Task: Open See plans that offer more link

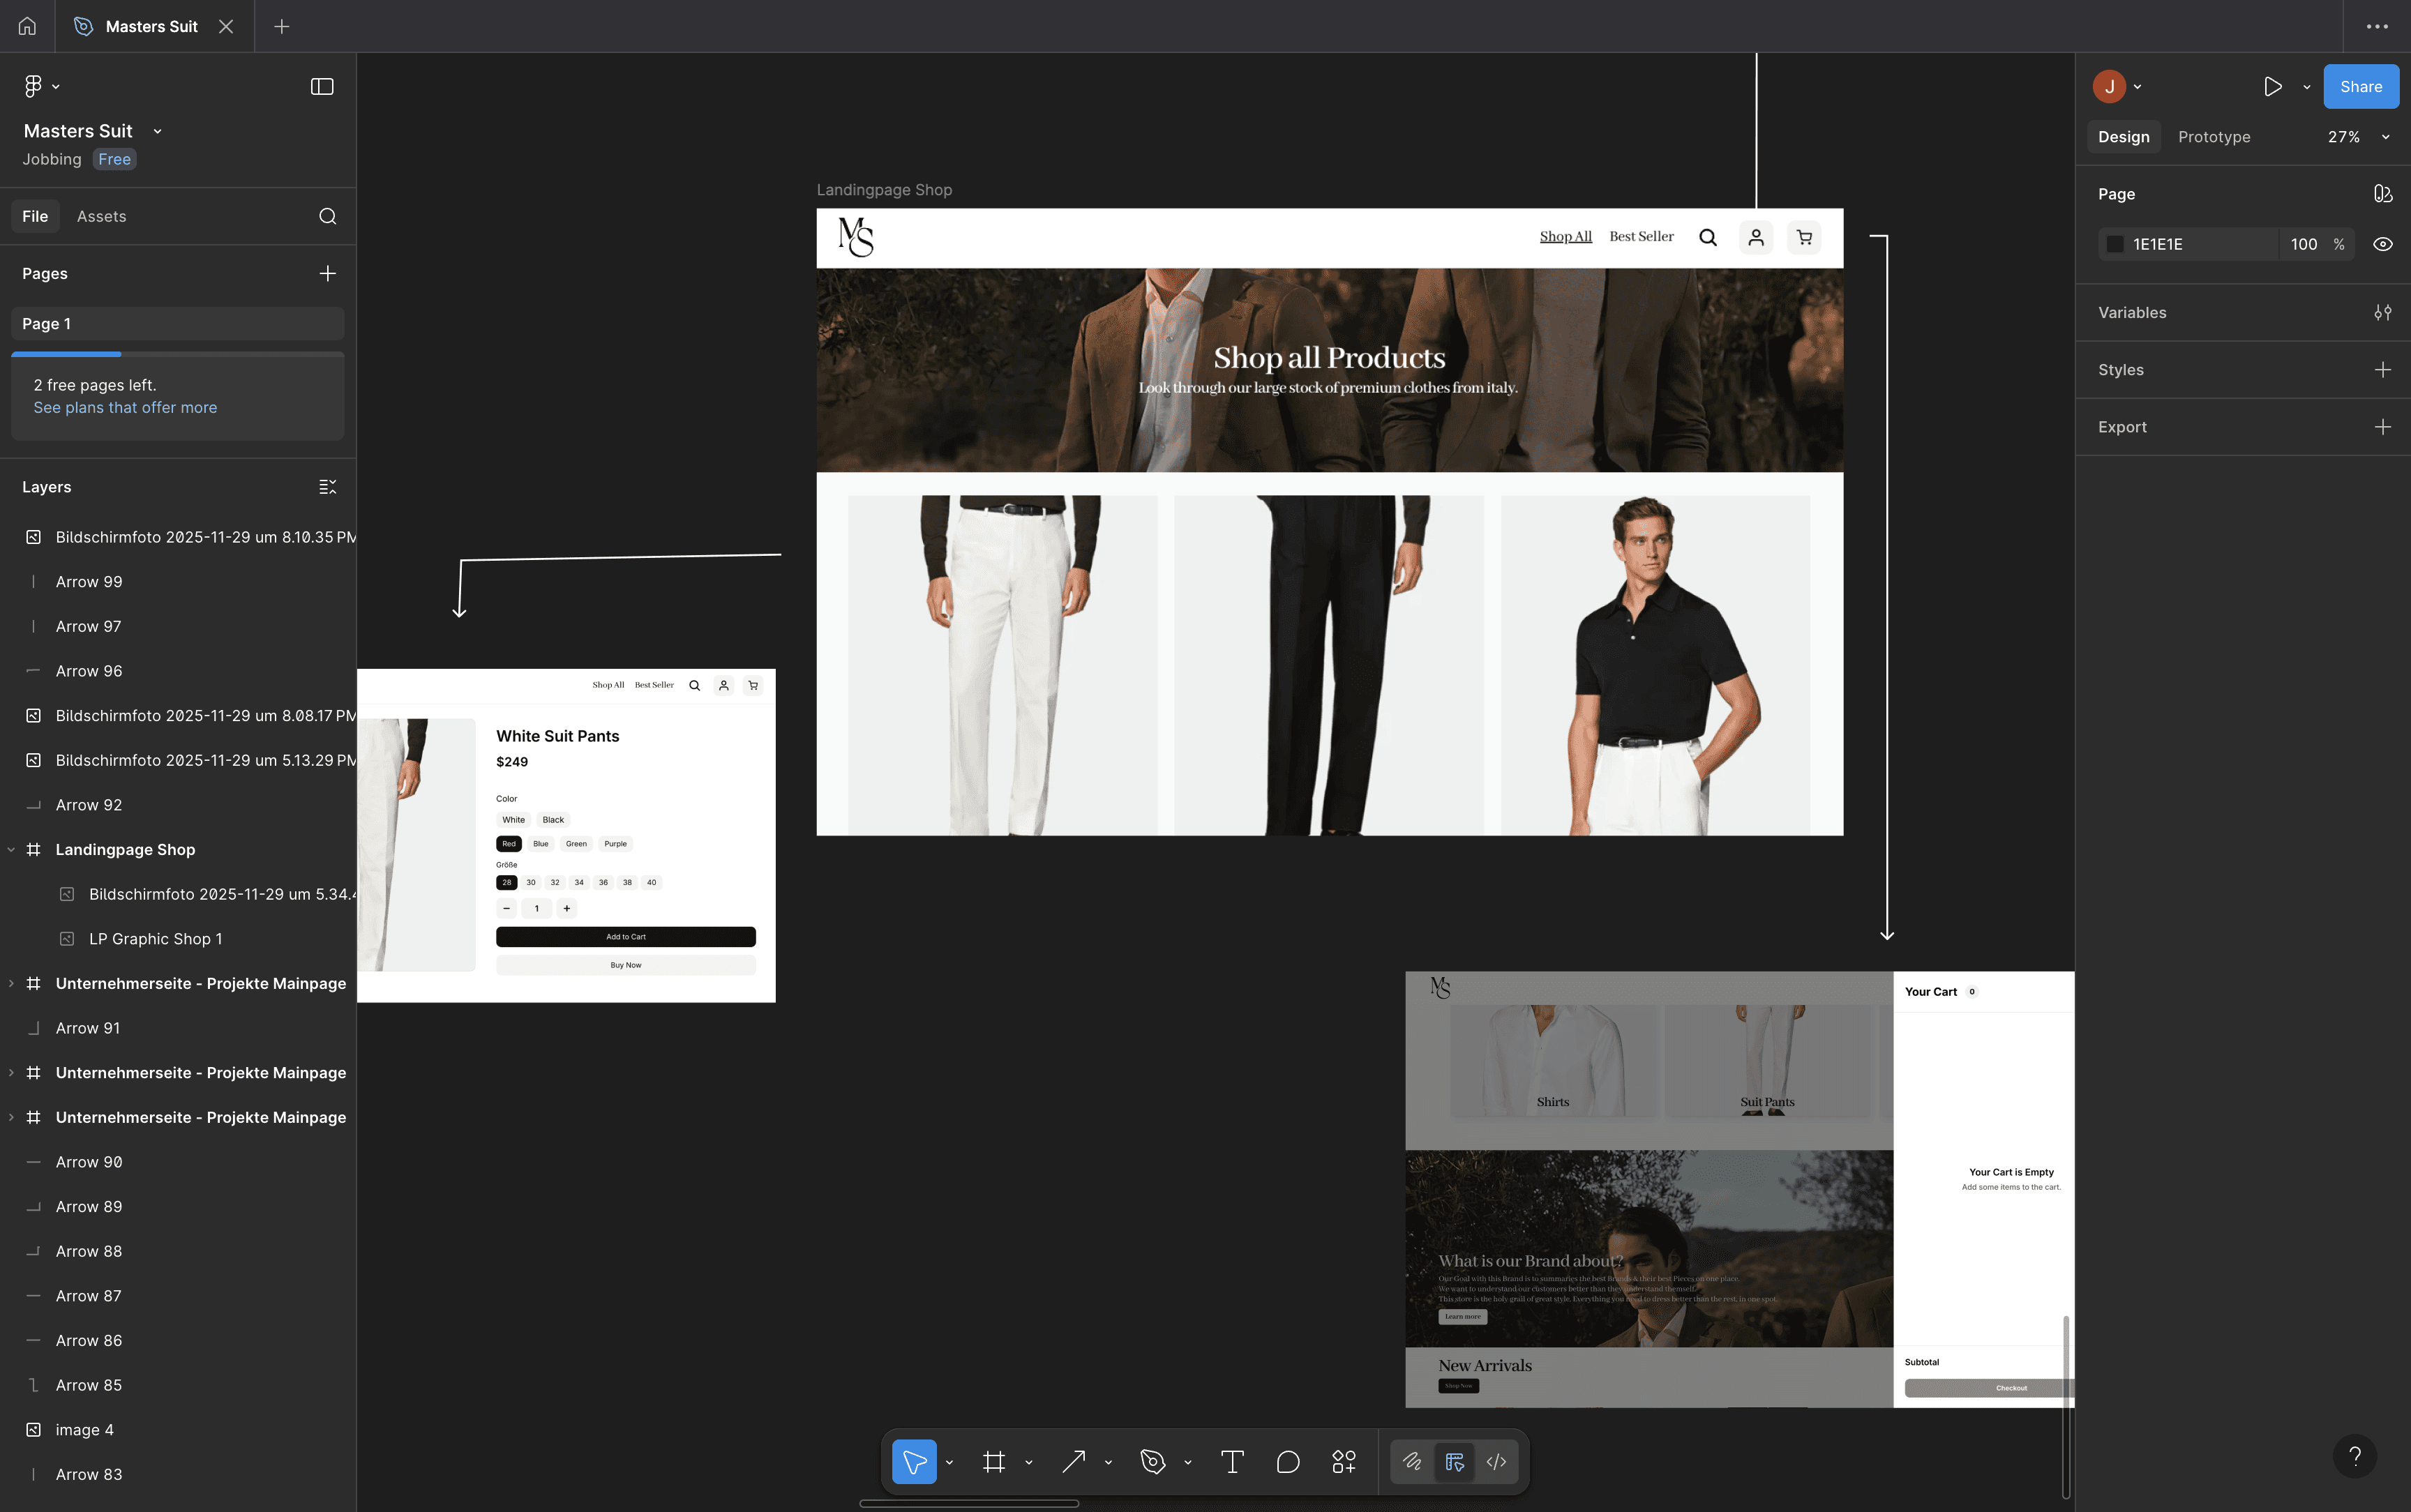Action: pyautogui.click(x=125, y=408)
